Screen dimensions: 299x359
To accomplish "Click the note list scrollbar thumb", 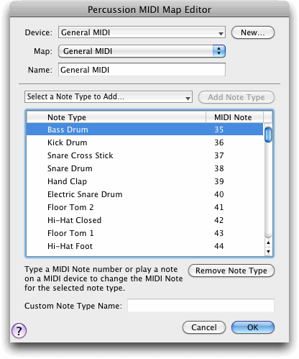I will coord(268,135).
